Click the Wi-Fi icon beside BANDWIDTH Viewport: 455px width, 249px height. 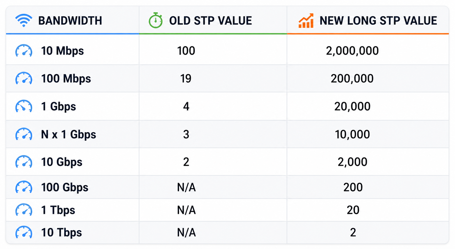(24, 21)
